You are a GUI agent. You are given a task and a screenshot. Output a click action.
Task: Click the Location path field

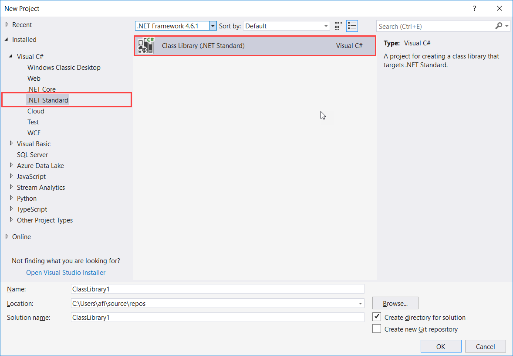click(x=218, y=303)
